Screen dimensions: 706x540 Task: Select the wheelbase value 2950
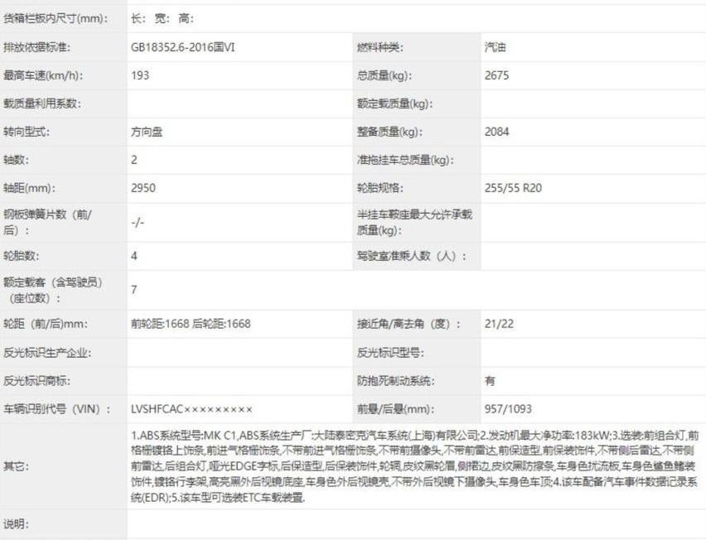pyautogui.click(x=143, y=188)
